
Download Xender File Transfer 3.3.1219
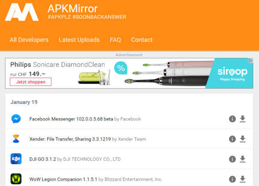pyautogui.click(x=242, y=139)
